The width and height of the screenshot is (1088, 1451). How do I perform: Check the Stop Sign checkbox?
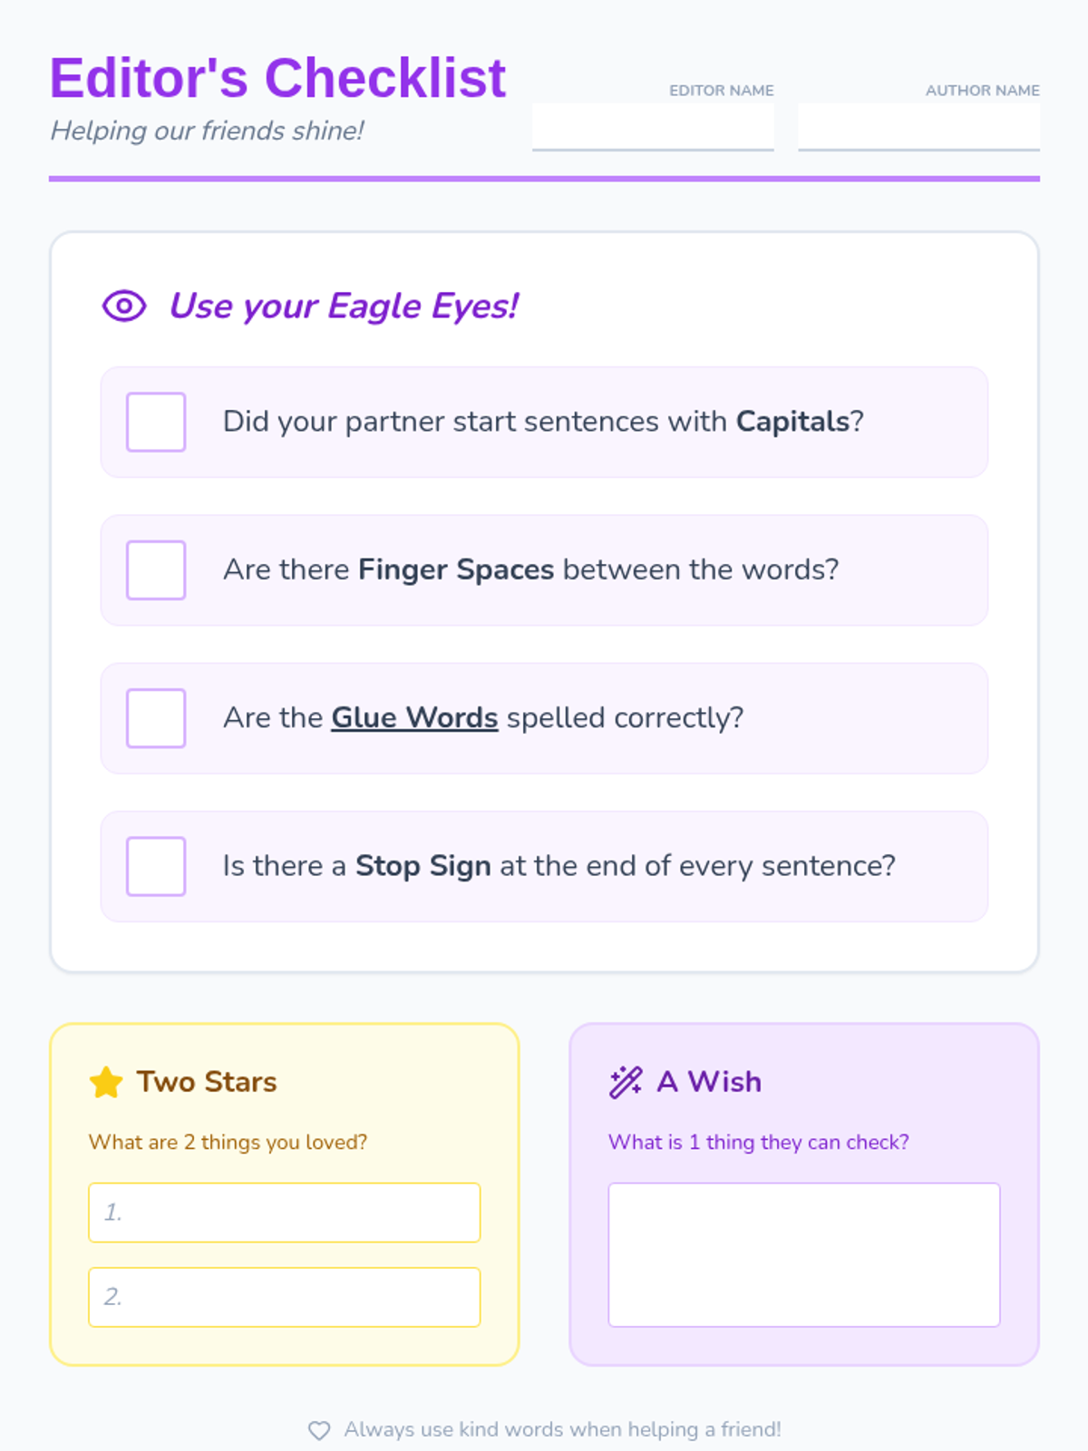[x=156, y=866]
